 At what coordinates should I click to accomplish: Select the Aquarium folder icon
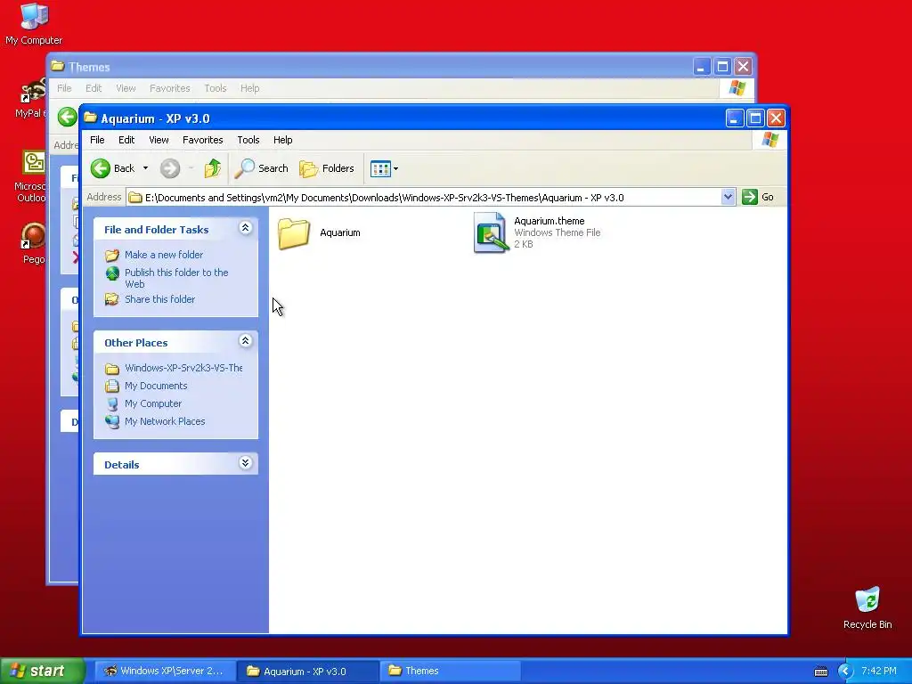[294, 233]
